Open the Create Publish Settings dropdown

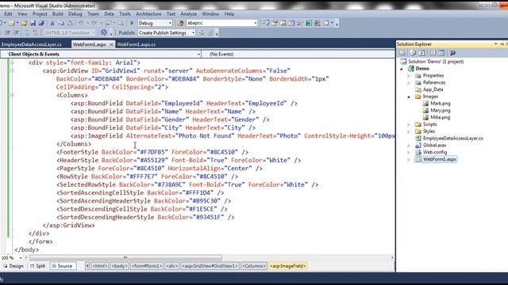coord(193,32)
